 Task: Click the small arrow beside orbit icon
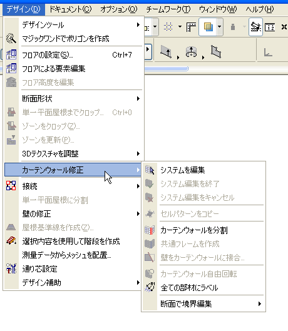203,58
